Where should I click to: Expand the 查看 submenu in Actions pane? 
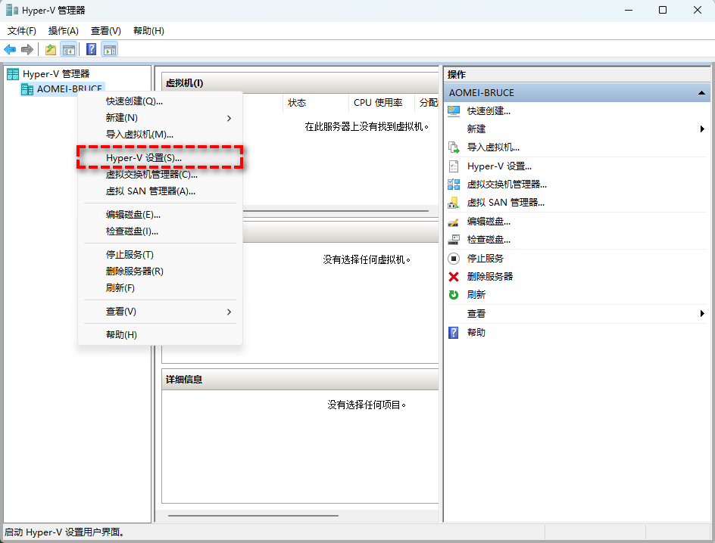point(701,313)
